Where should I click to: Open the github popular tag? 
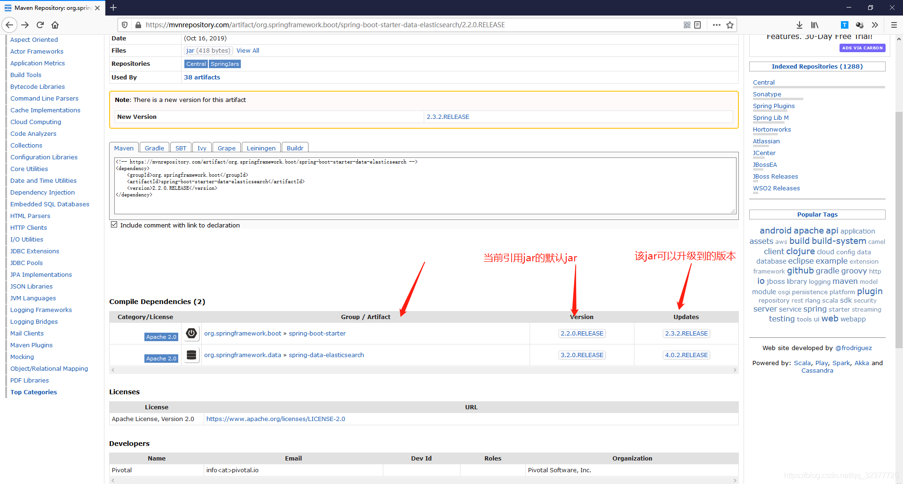[x=800, y=271]
